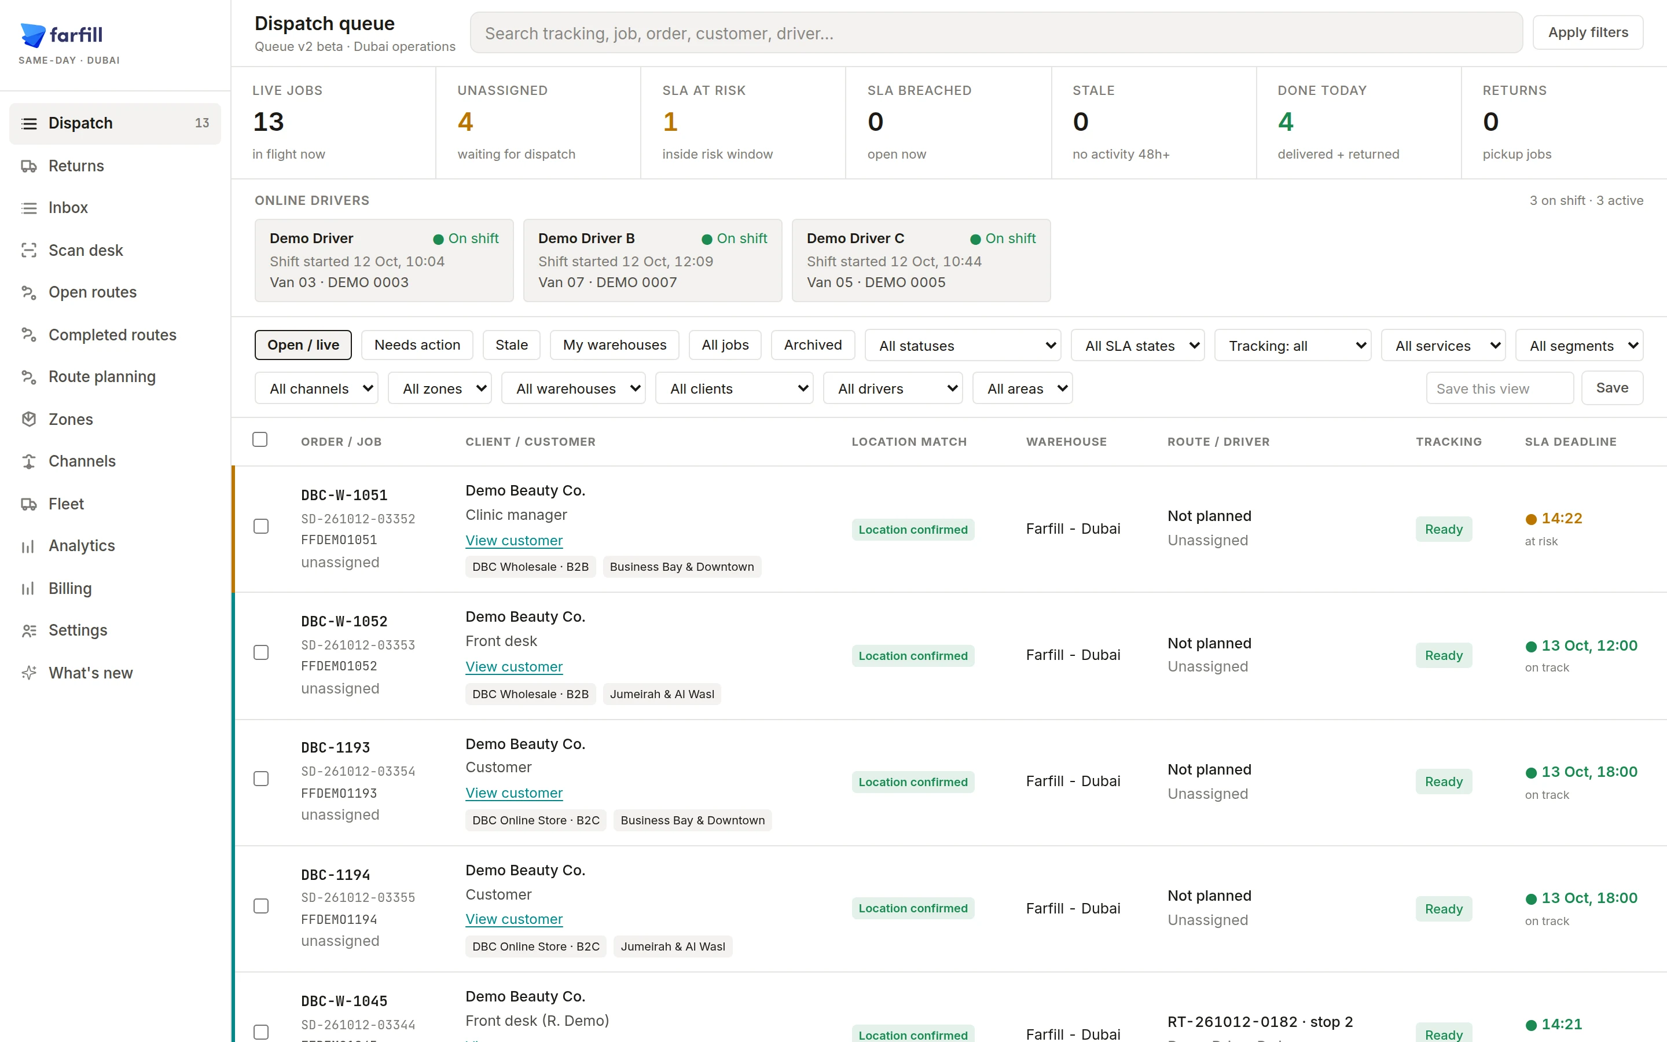
Task: Click the search tracking input field
Action: tap(996, 32)
